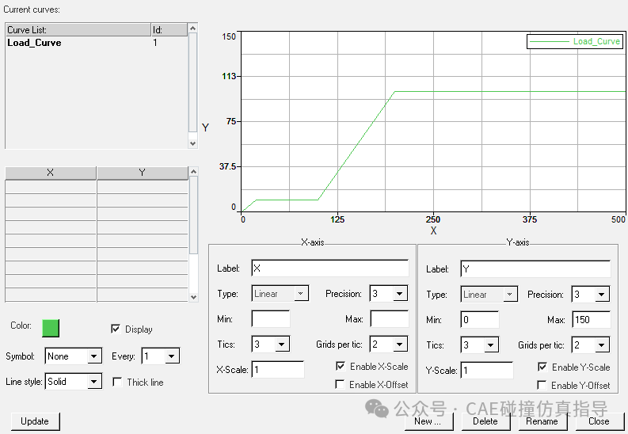Viewport: 628px width, 434px height.
Task: Open the Y-axis Tics dropdown
Action: (480, 345)
